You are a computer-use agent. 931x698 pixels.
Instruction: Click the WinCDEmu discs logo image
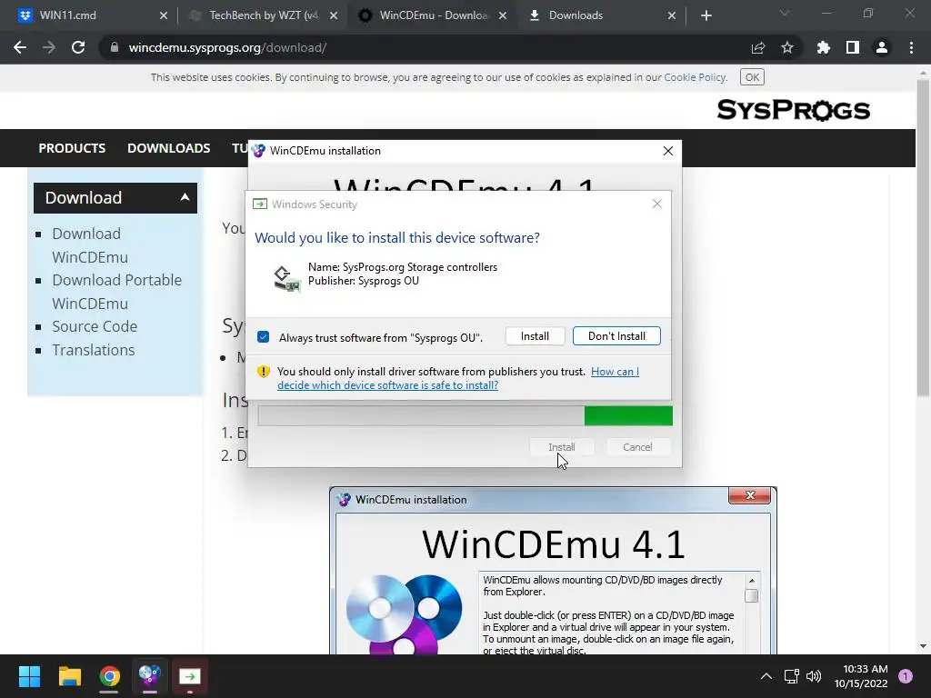[x=405, y=614]
